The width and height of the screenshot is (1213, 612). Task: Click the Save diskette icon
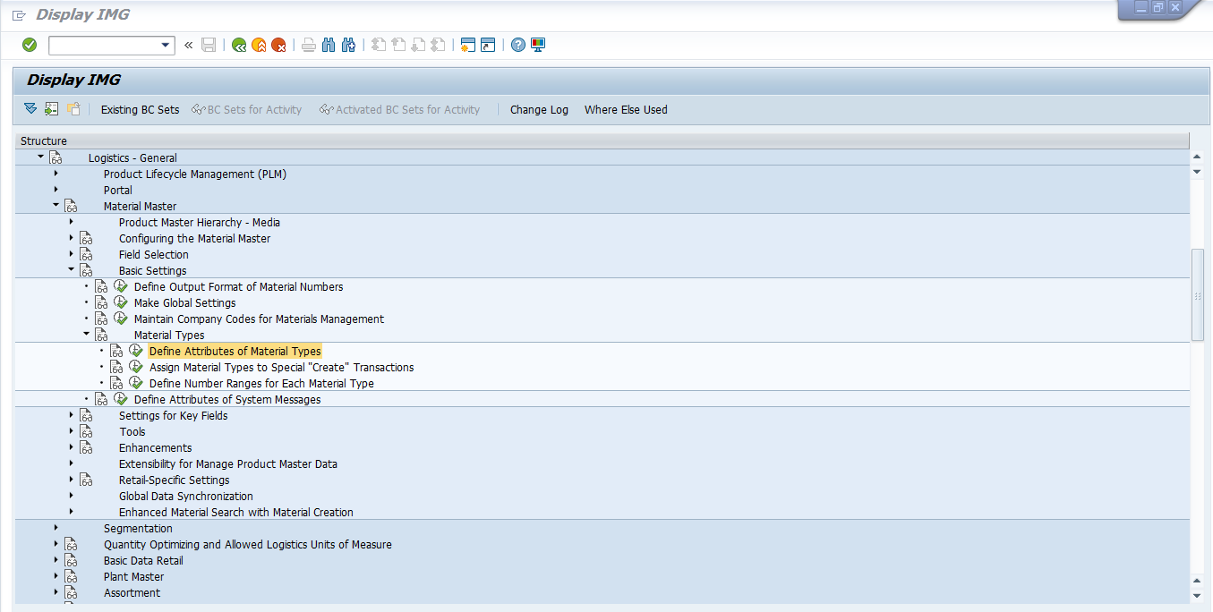point(209,45)
